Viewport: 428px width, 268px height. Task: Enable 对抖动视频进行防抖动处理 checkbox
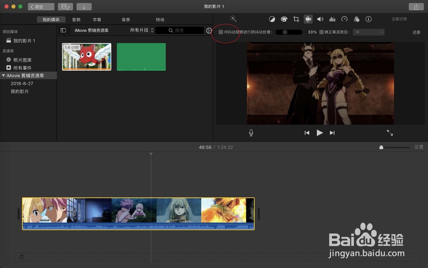[221, 32]
